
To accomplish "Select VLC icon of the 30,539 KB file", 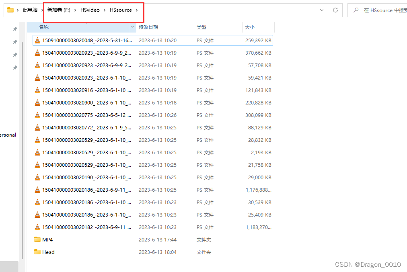I will [37, 202].
